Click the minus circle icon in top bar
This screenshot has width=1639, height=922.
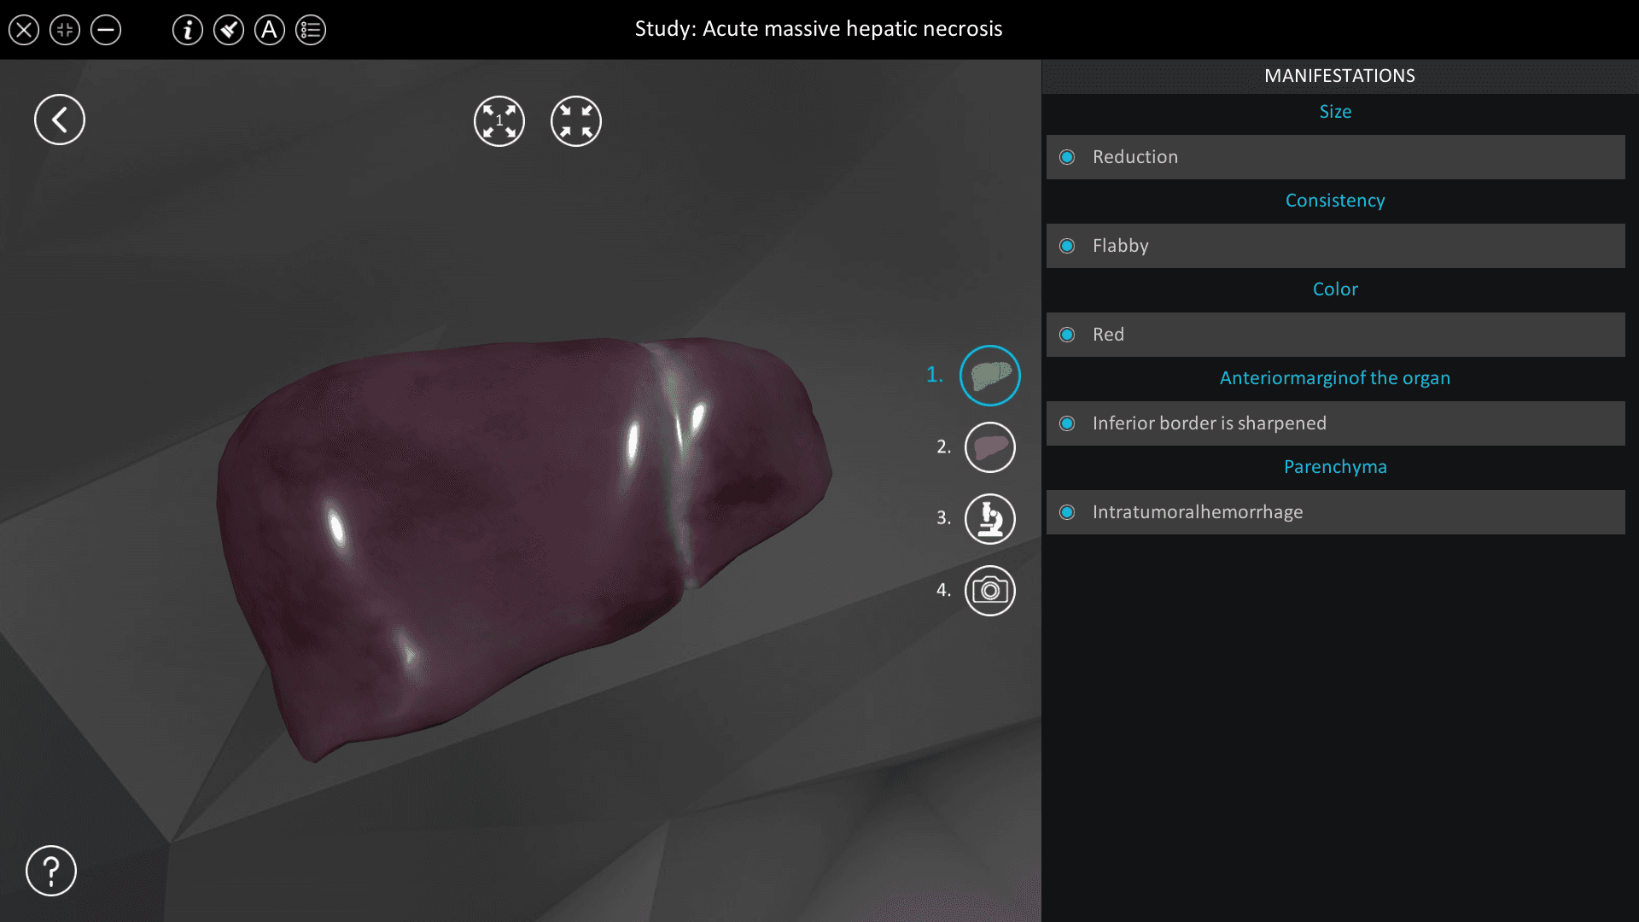pyautogui.click(x=106, y=30)
